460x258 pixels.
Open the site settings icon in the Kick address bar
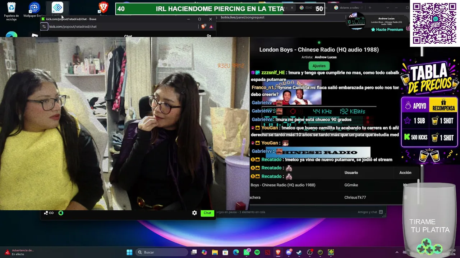pos(44,27)
